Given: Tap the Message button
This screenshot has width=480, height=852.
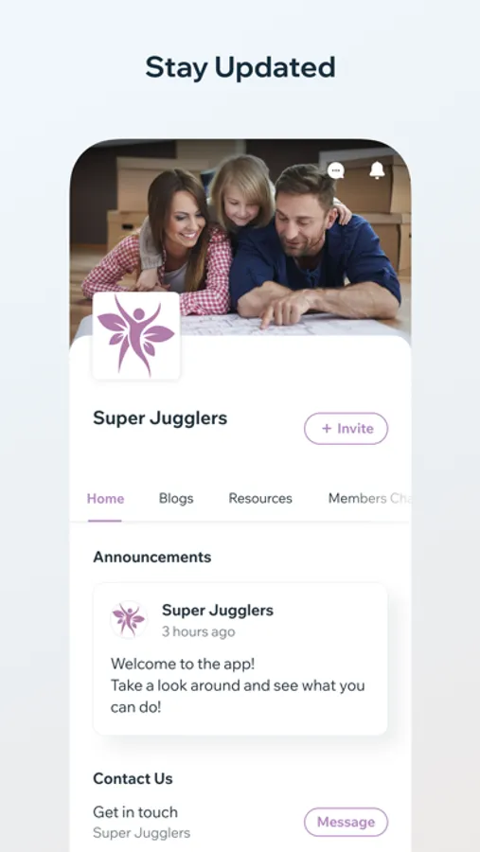Looking at the screenshot, I should (x=346, y=822).
